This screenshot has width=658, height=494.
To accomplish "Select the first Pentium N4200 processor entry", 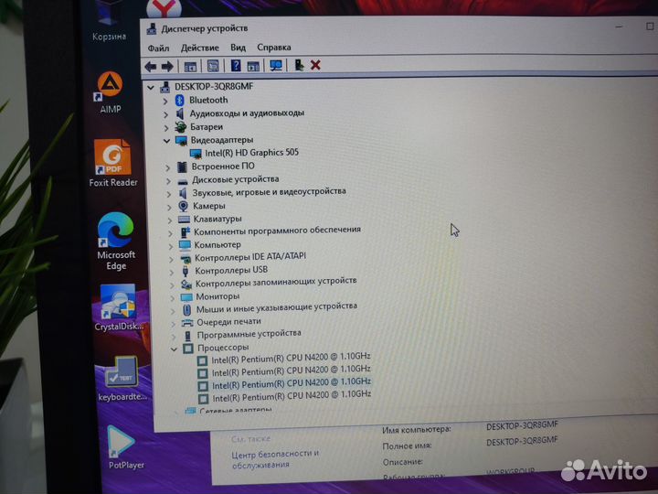I will (291, 358).
